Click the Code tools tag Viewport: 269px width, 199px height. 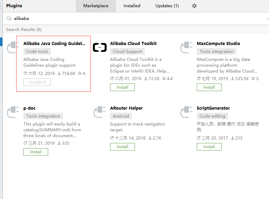(37, 52)
